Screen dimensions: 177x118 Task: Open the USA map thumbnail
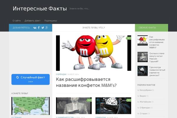[x=30, y=106]
